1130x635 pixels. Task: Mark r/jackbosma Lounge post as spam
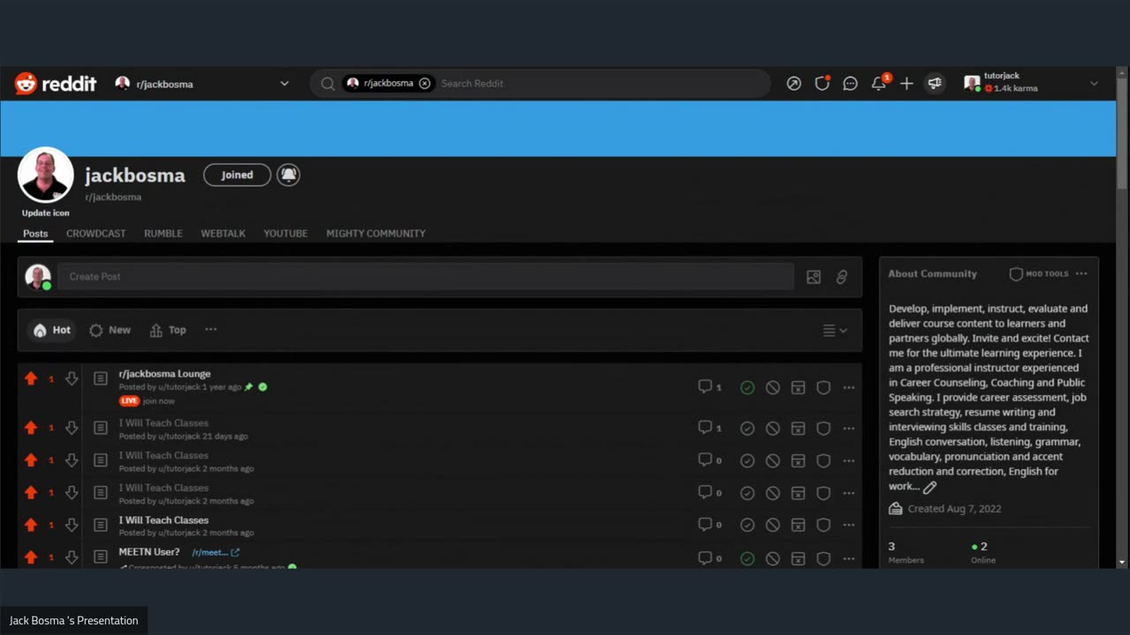[798, 387]
